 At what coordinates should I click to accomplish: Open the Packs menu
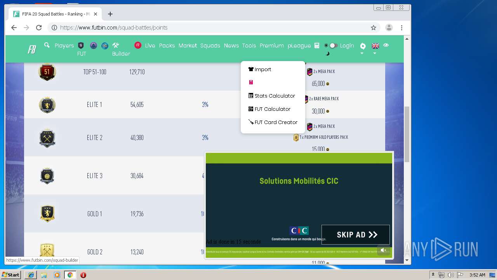point(167,45)
